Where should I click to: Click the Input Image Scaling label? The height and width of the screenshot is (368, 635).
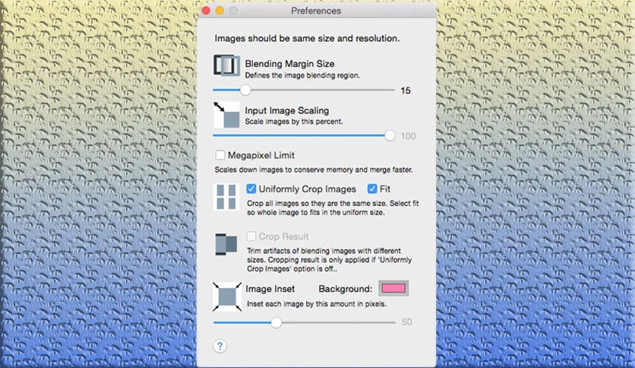tap(286, 110)
